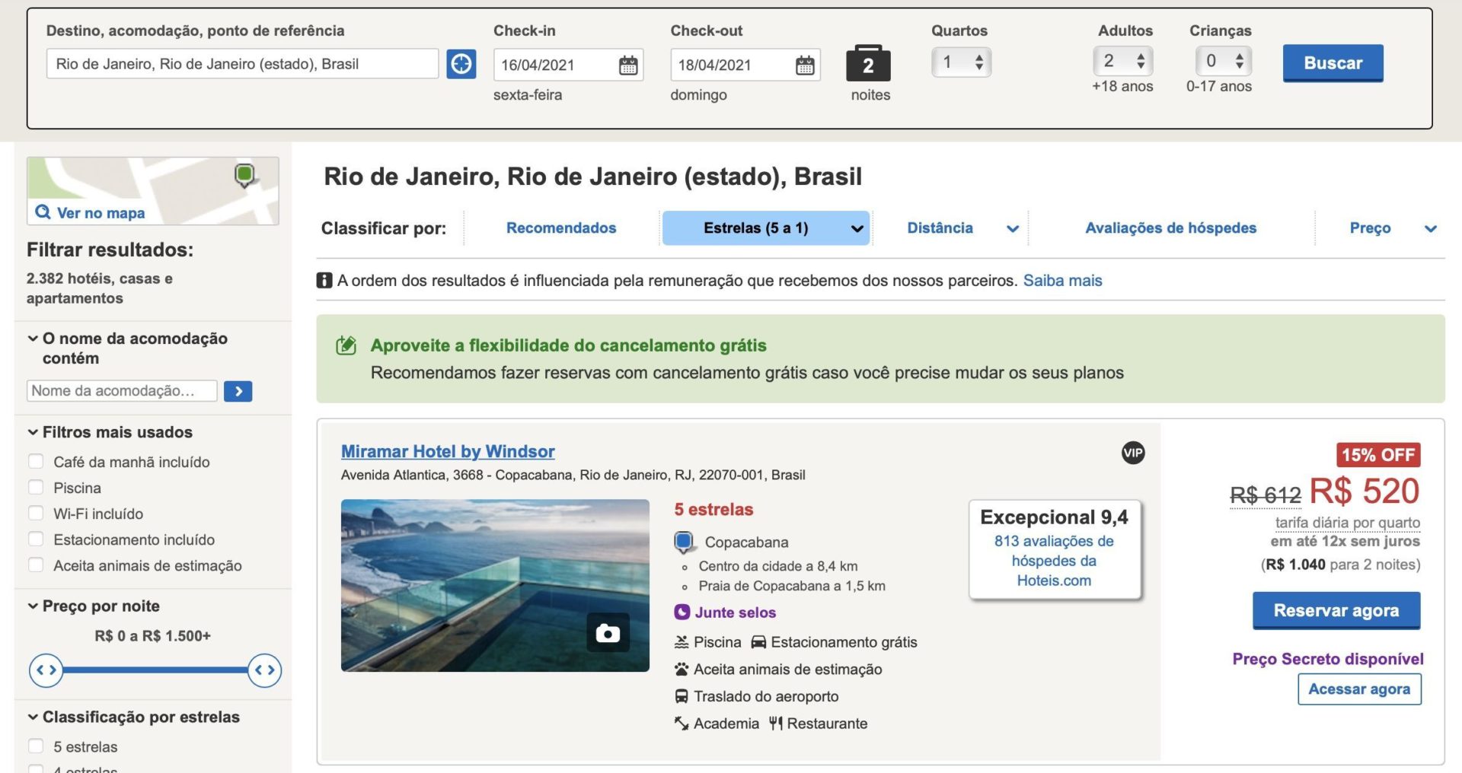Click the pet friendly paw icon

(682, 670)
